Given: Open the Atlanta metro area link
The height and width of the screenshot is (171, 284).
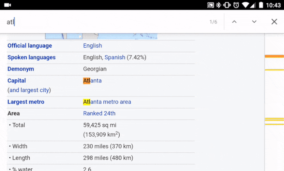Looking at the screenshot, I should [107, 102].
